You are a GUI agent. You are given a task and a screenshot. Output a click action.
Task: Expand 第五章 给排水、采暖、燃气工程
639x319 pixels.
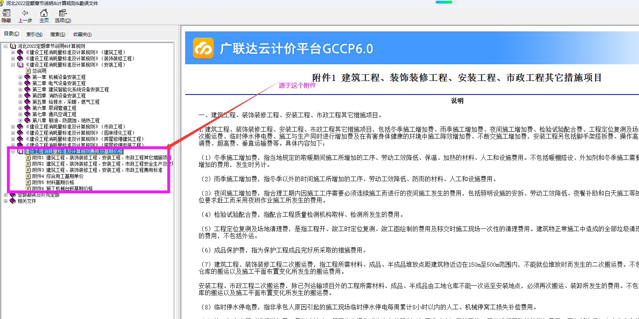tap(20, 102)
